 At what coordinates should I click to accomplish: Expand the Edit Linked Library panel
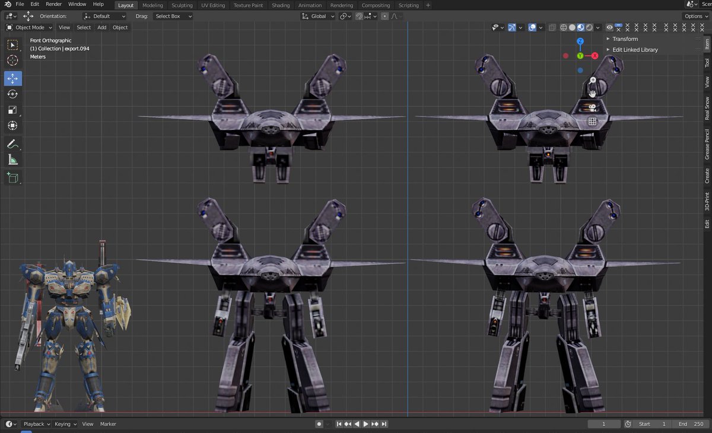[635, 50]
